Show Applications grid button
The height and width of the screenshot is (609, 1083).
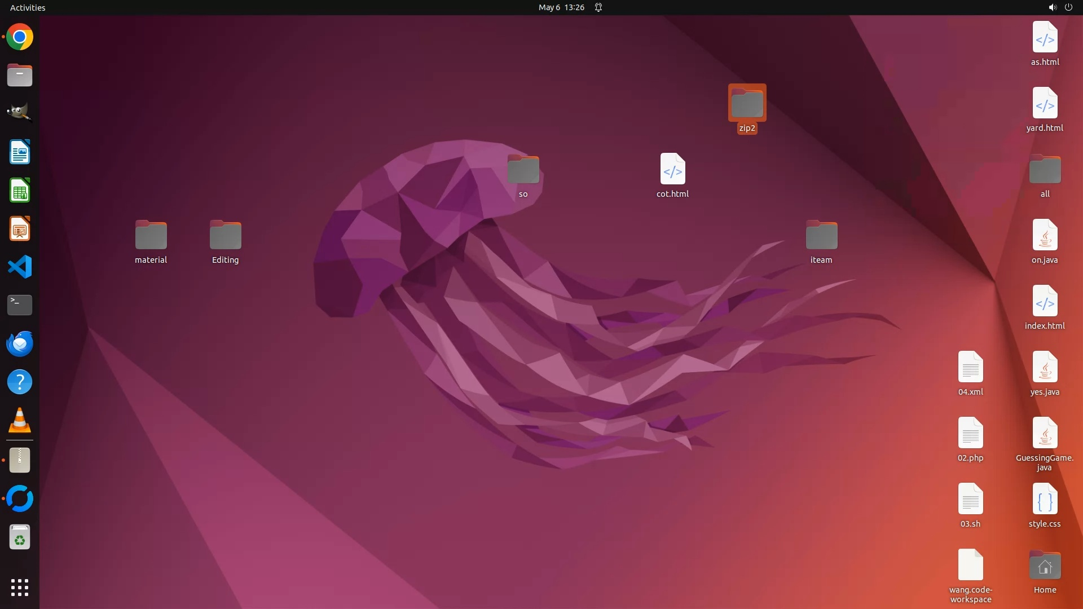[x=20, y=588]
